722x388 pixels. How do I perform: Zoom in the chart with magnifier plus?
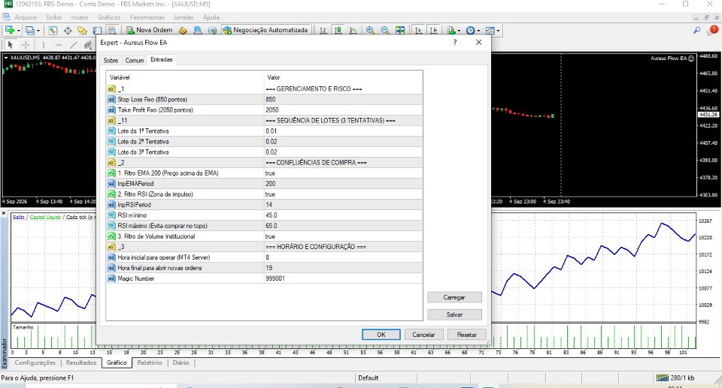coord(370,30)
